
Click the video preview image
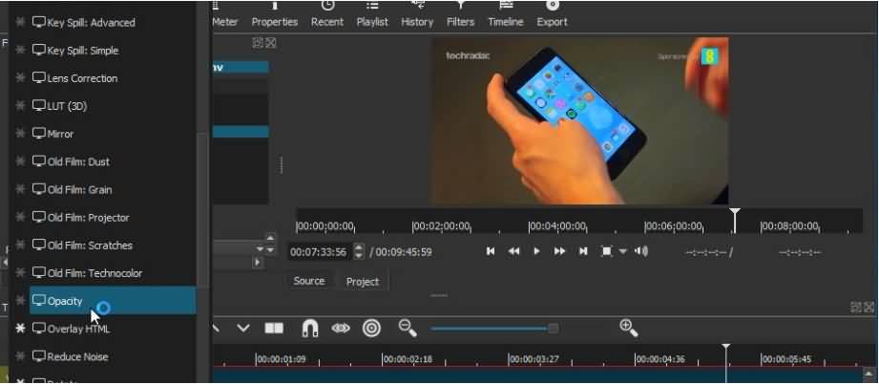(579, 120)
